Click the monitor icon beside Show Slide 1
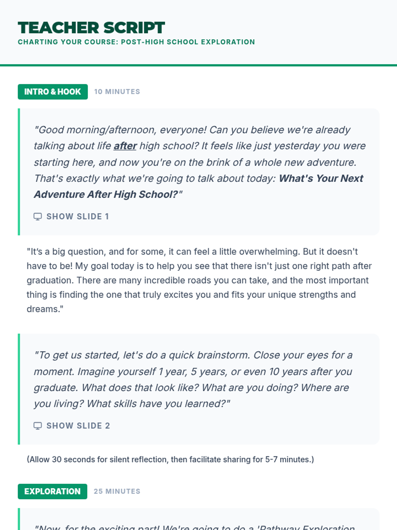This screenshot has height=530, width=397. point(38,217)
